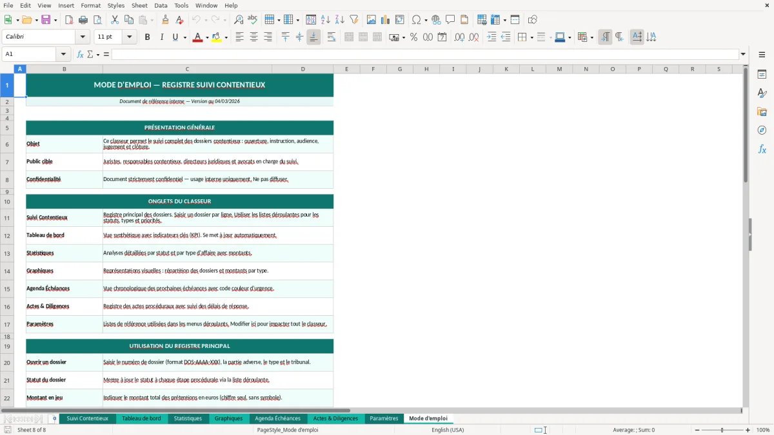Select the Clone Formatting paintbrush
The width and height of the screenshot is (774, 435).
click(166, 20)
